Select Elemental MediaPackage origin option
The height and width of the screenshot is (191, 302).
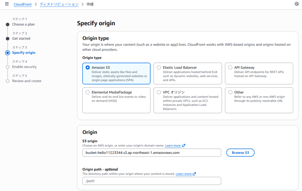pos(88,92)
